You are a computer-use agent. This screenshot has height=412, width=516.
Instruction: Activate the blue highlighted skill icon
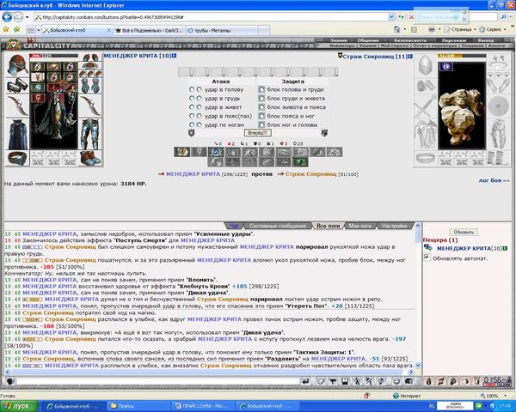(216, 152)
